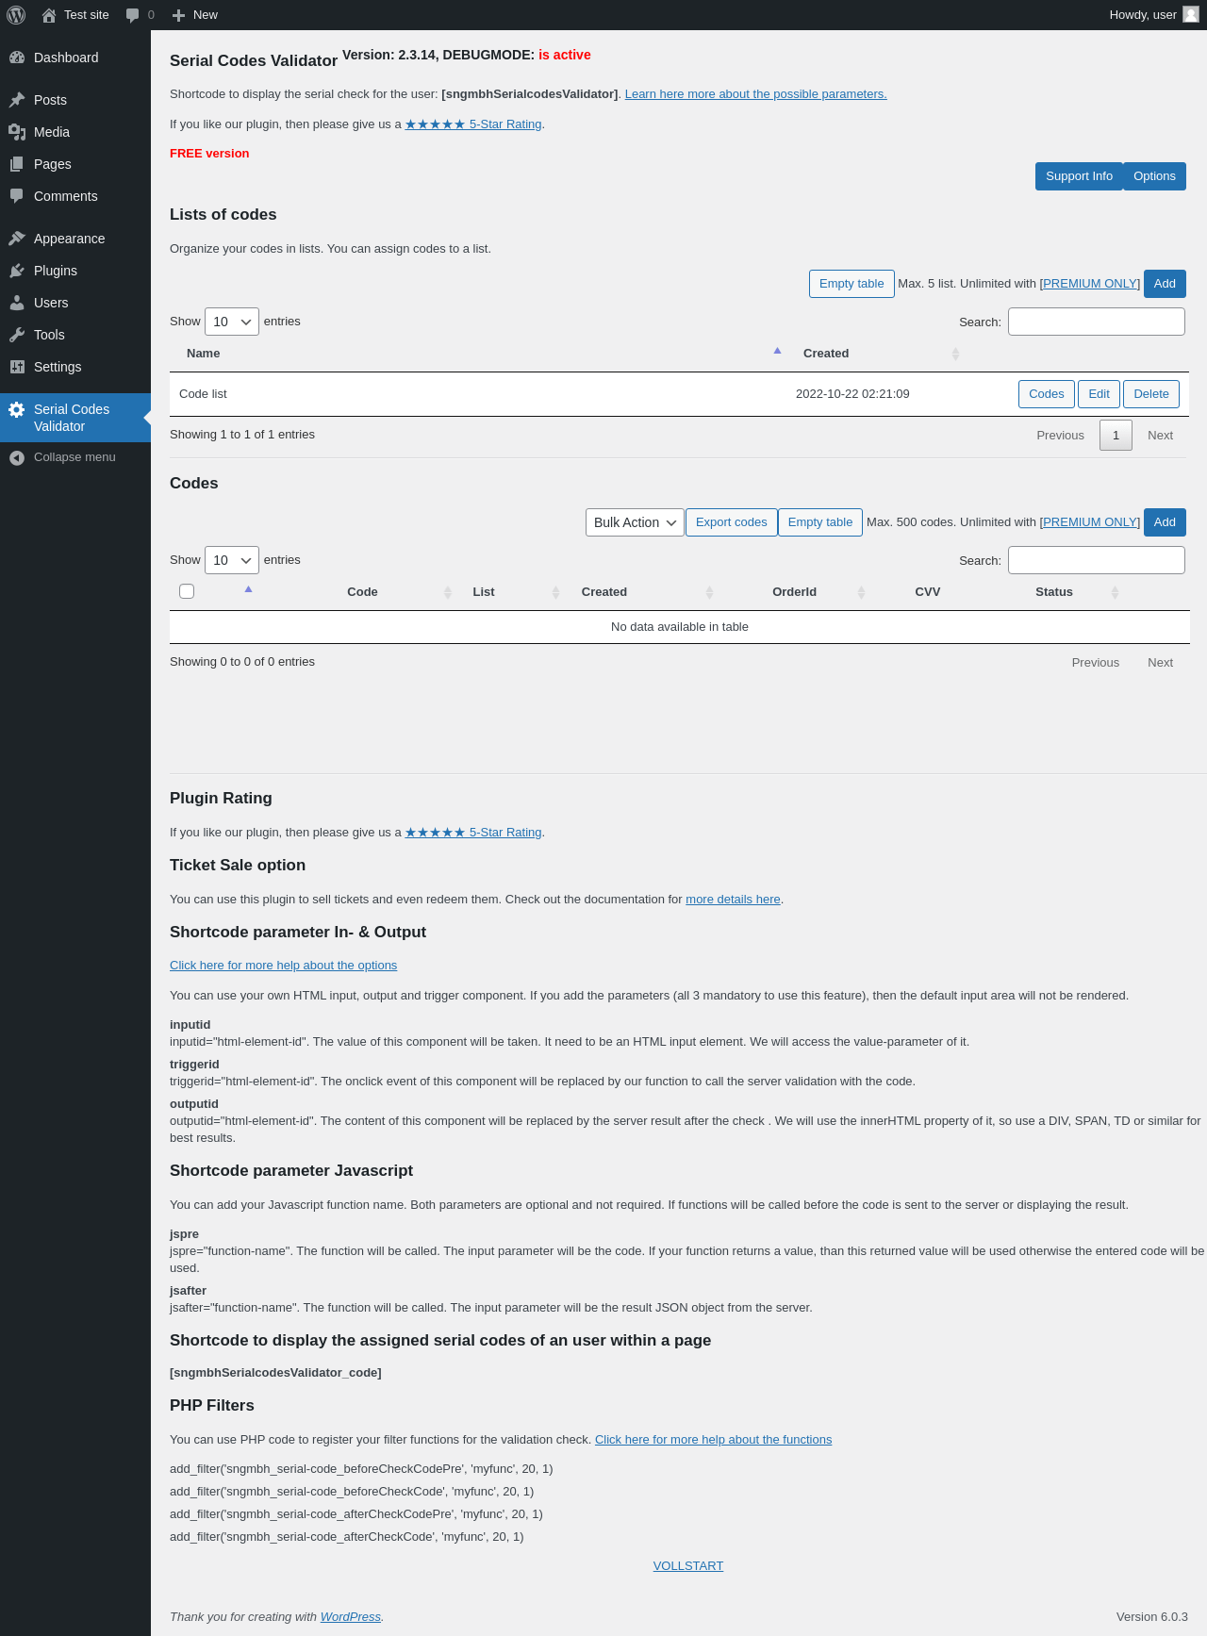The image size is (1207, 1636).
Task: Click Previous in Codes table pagination
Action: click(1096, 663)
